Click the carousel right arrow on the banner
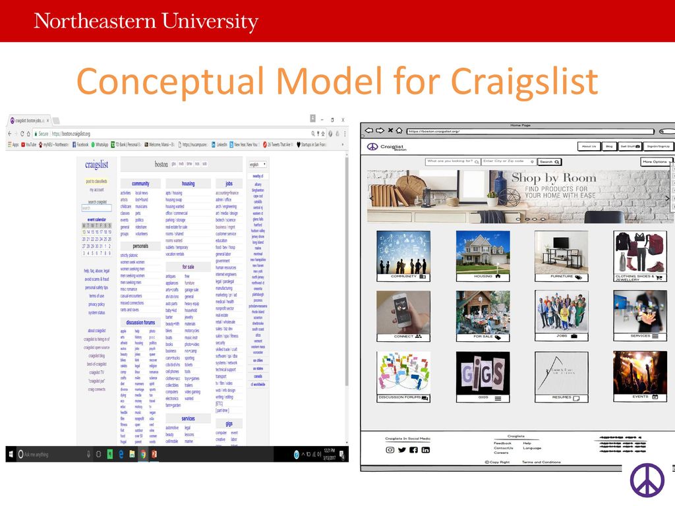This screenshot has height=506, width=675. pos(667,198)
